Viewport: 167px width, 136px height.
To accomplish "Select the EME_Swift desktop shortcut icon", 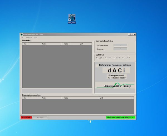I will click(72, 19).
